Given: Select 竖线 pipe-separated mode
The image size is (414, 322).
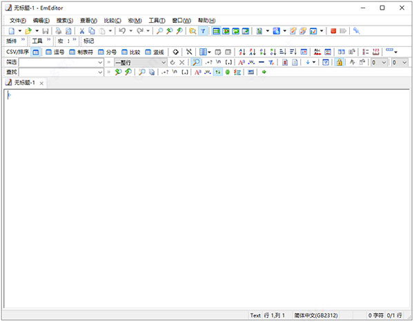Looking at the screenshot, I should click(155, 52).
